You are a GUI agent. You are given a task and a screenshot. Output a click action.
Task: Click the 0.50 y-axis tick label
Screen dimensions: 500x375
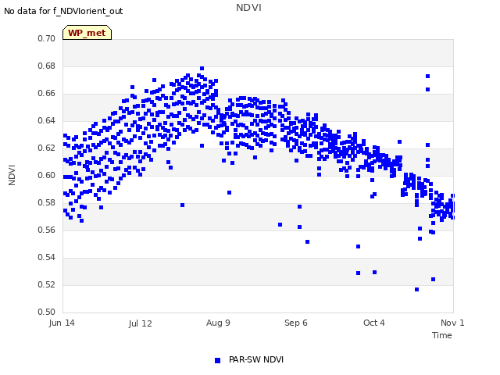click(x=47, y=312)
